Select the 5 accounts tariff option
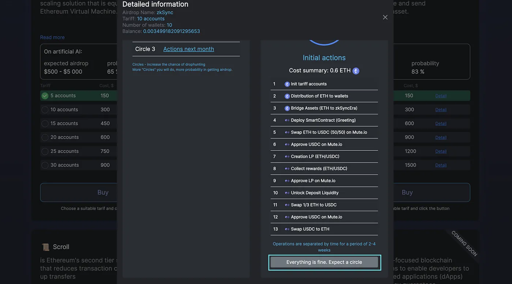 45,96
